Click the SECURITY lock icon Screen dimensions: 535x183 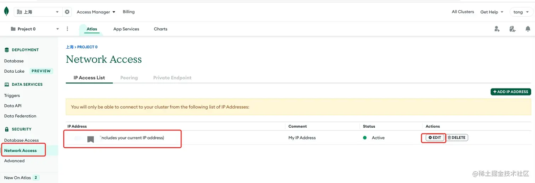click(7, 129)
